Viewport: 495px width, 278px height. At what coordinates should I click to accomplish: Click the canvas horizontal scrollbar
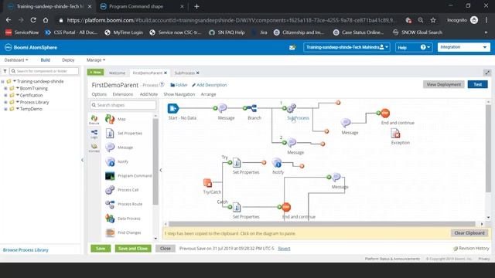tap(322, 224)
